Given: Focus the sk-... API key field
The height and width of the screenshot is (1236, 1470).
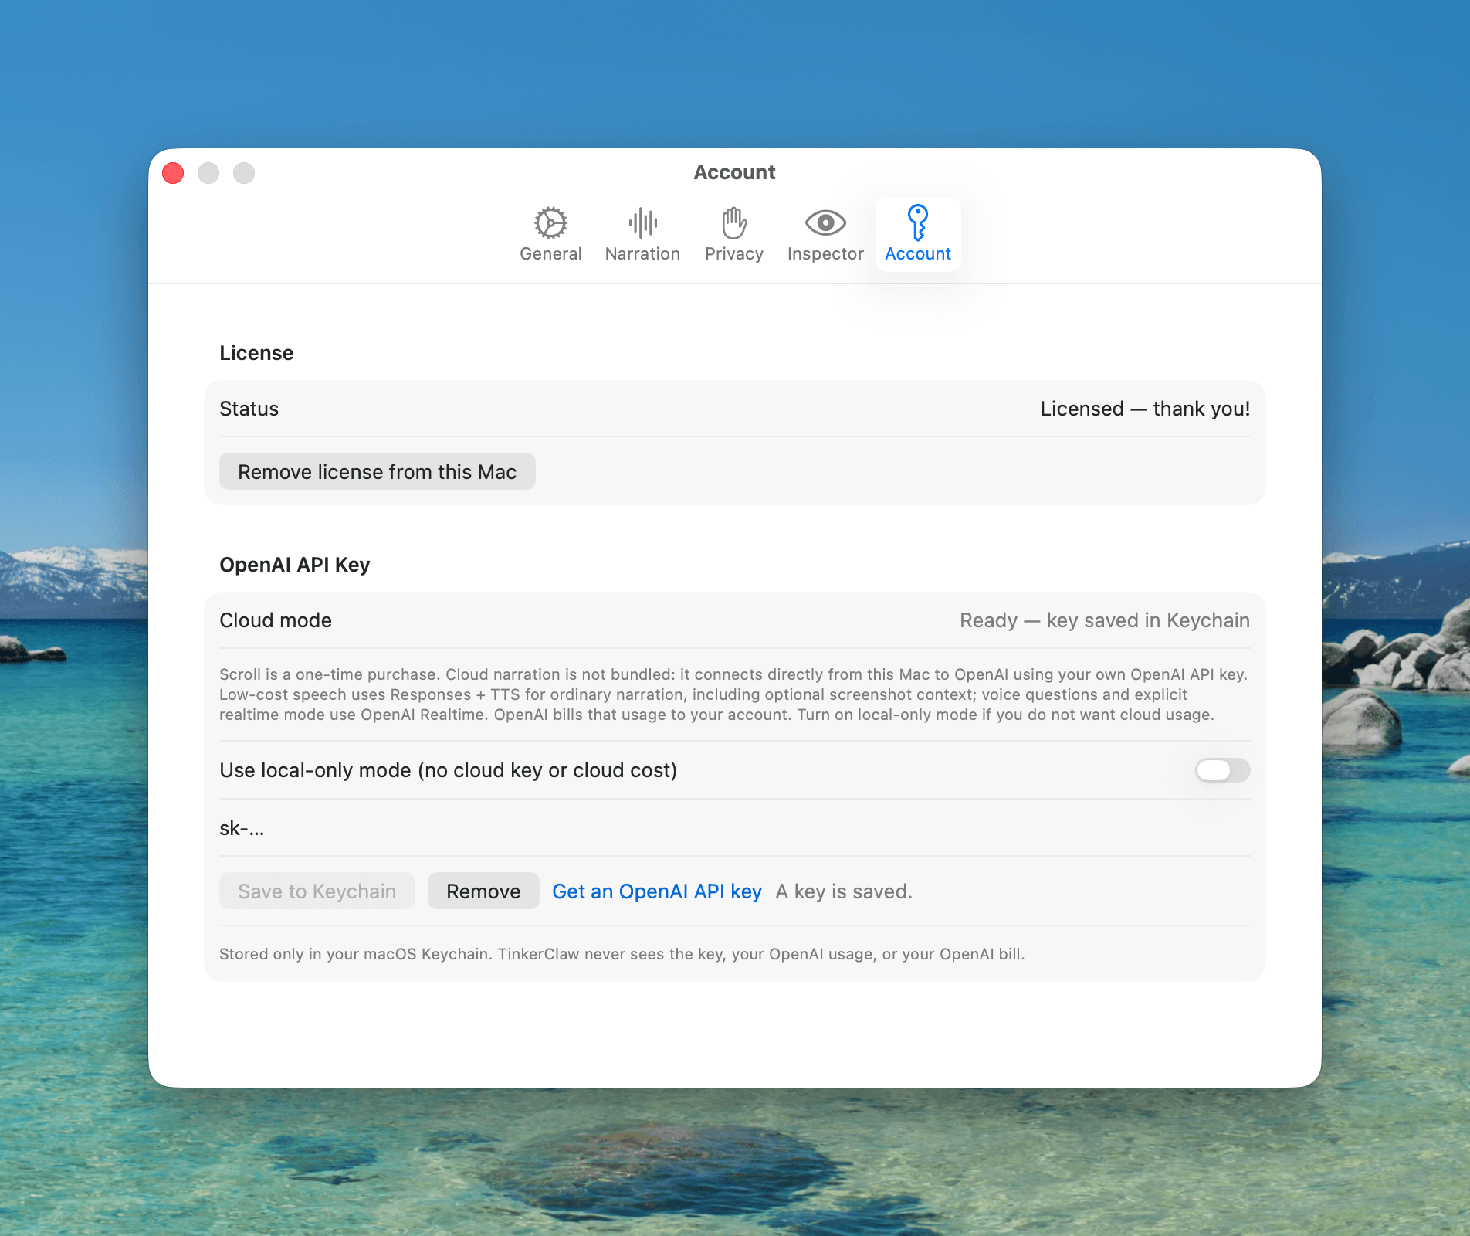Looking at the screenshot, I should tap(734, 828).
